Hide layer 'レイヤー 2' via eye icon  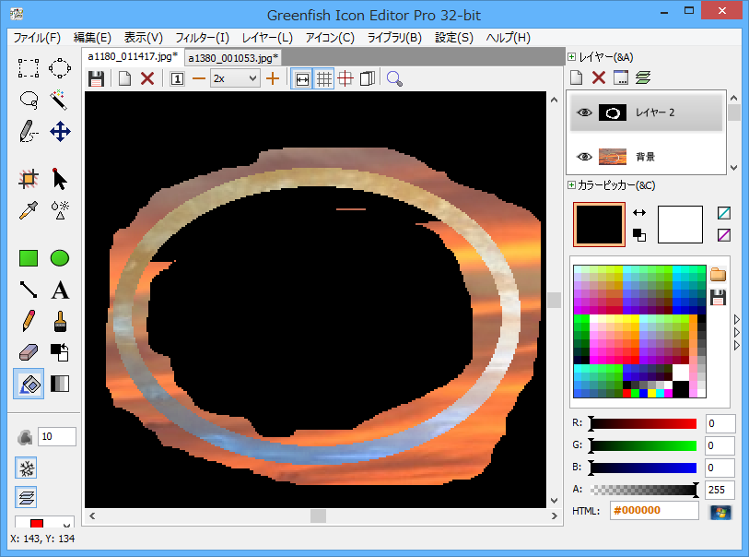[583, 113]
